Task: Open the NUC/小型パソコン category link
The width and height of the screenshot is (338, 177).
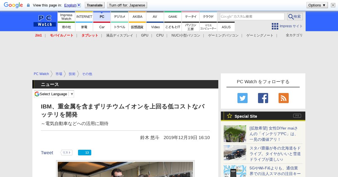Action: [x=186, y=35]
